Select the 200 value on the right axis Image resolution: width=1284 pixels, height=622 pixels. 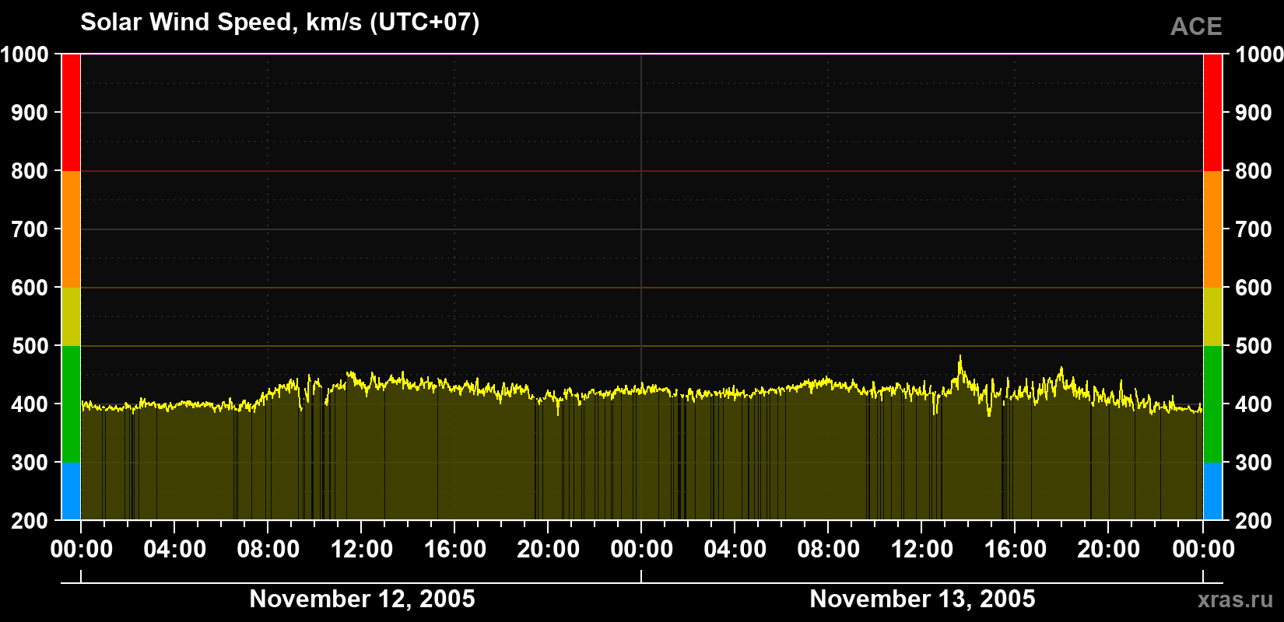(x=1254, y=521)
